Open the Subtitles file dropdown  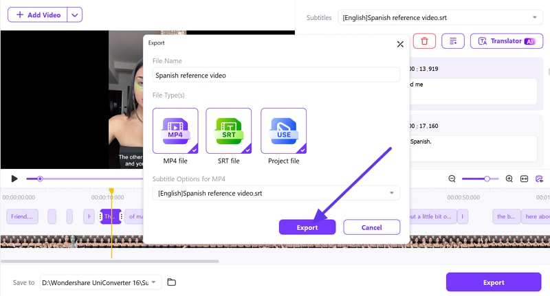(x=440, y=18)
